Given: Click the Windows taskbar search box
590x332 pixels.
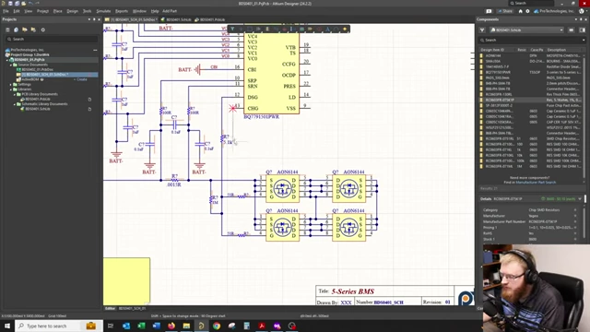Looking at the screenshot, I should (59, 326).
